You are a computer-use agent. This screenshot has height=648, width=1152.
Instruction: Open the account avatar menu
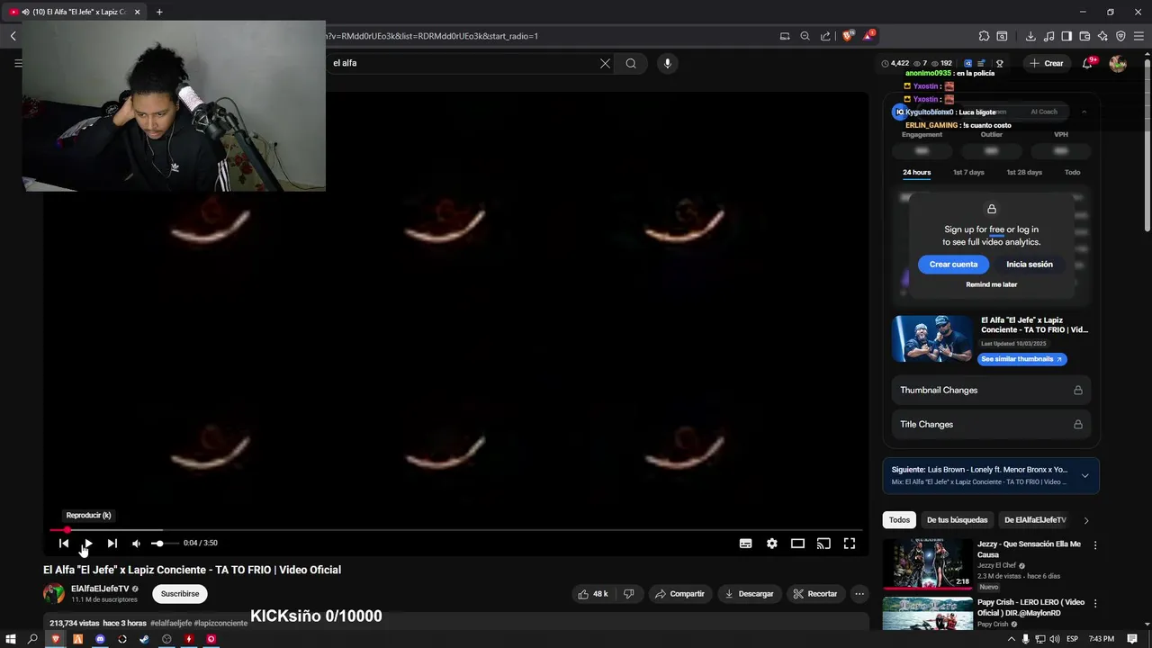1118,63
